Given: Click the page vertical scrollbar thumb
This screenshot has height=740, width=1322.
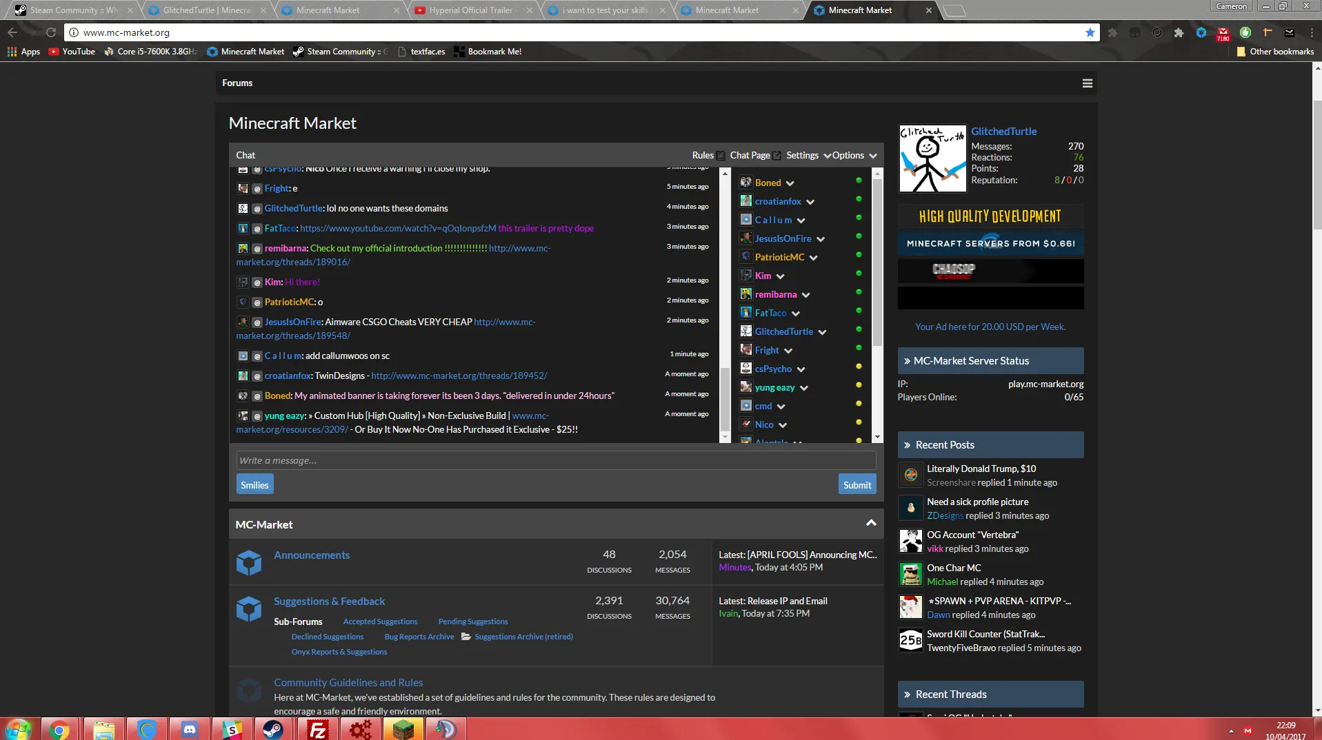Looking at the screenshot, I should click(x=1317, y=165).
